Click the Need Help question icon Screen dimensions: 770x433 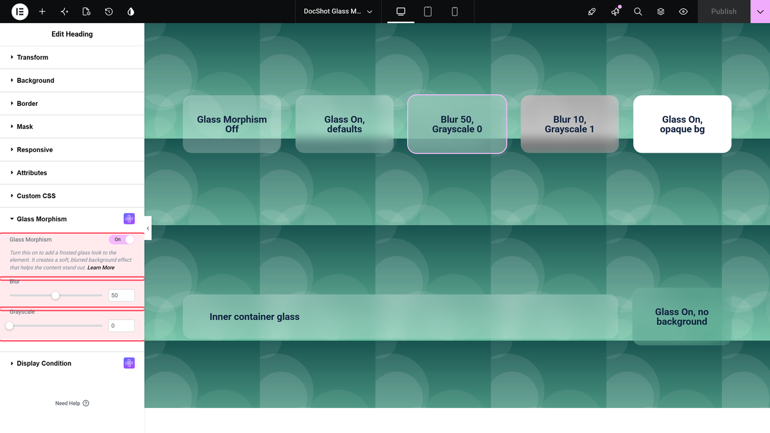click(86, 403)
